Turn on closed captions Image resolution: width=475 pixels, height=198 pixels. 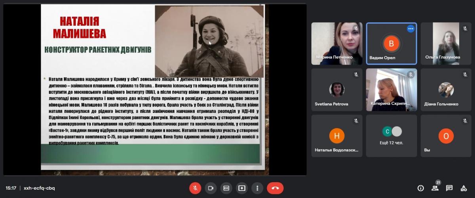[226, 188]
